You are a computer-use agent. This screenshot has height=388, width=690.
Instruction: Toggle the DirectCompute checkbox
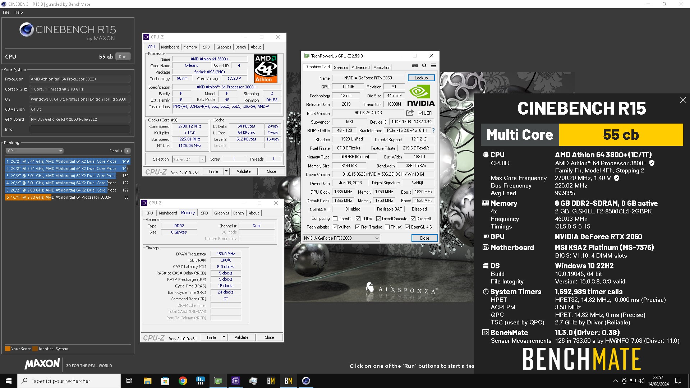[378, 219]
